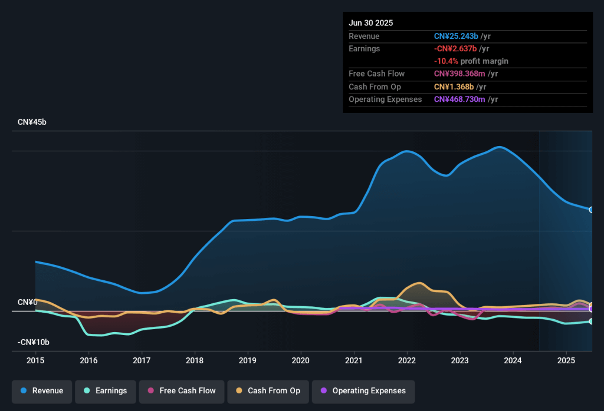Click the -10.4% profit margin text
Viewport: 604px width, 411px height.
tap(471, 61)
